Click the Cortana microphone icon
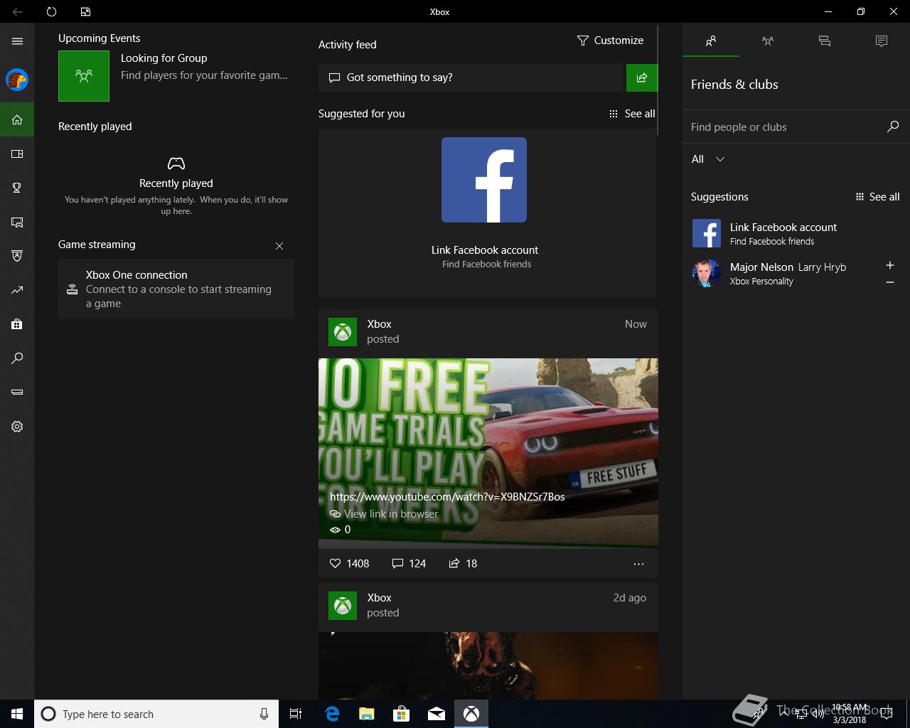This screenshot has width=910, height=728. 264,714
